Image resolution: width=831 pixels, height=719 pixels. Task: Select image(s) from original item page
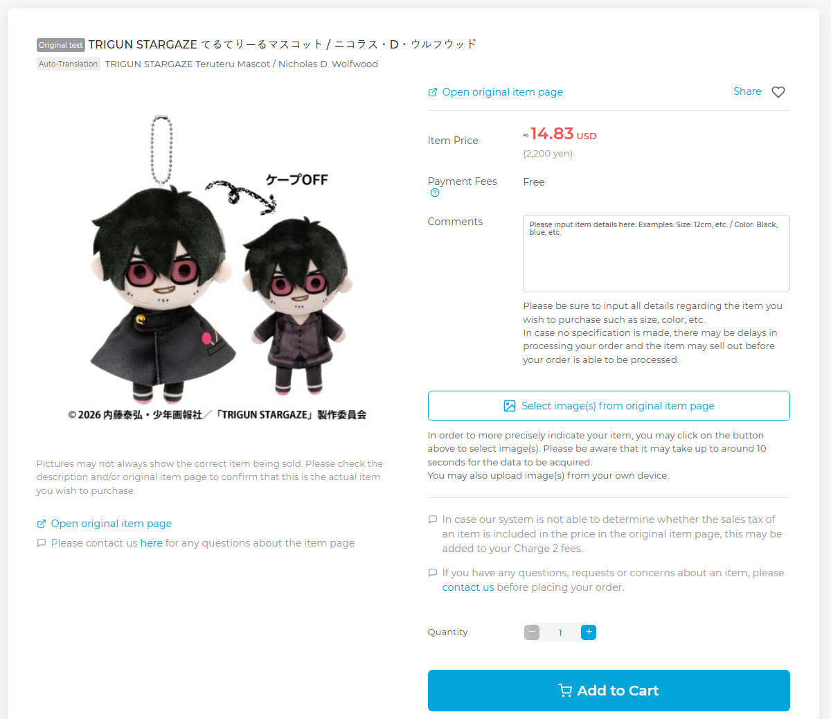[x=609, y=406]
